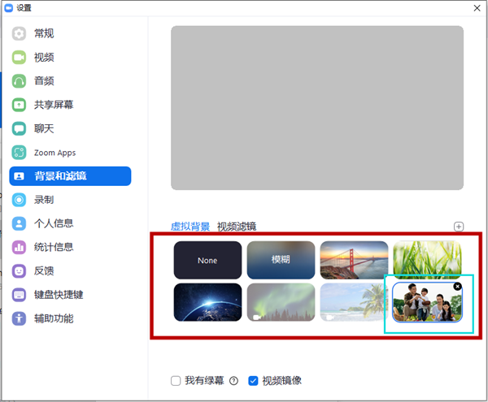Open 统计信息 statistics section

[x=54, y=247]
